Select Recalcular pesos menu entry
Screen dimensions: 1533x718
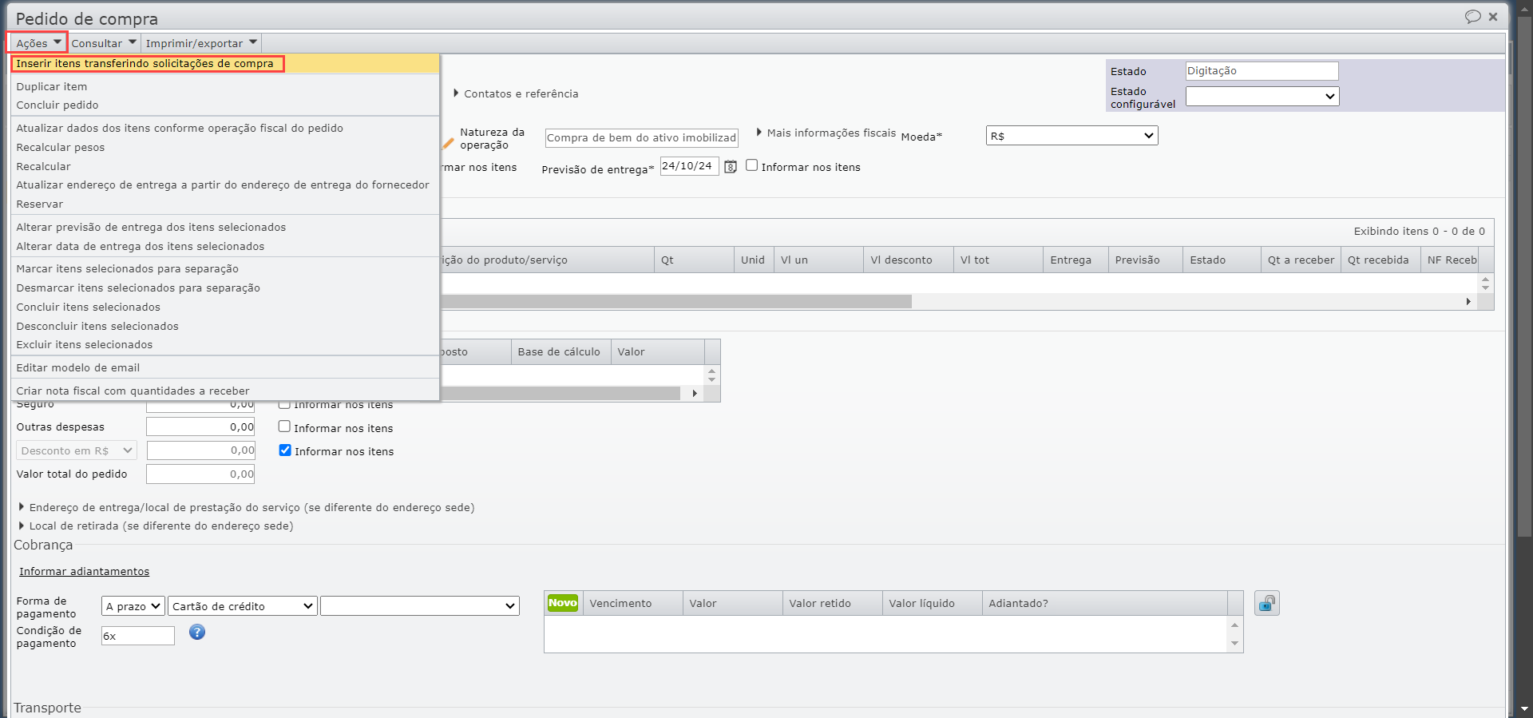[x=225, y=148]
